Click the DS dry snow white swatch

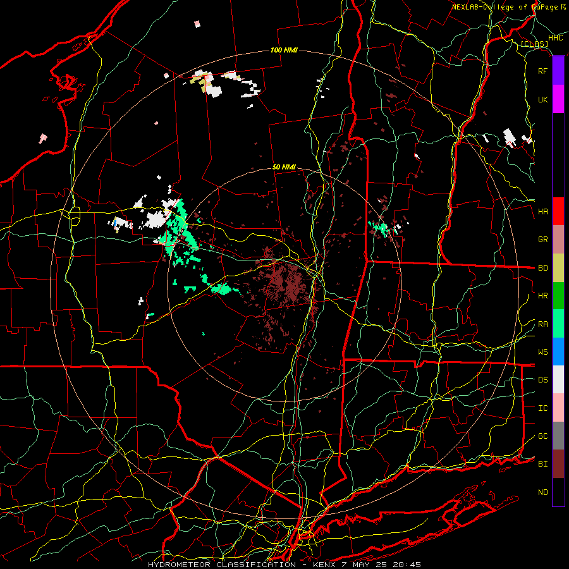coord(558,379)
